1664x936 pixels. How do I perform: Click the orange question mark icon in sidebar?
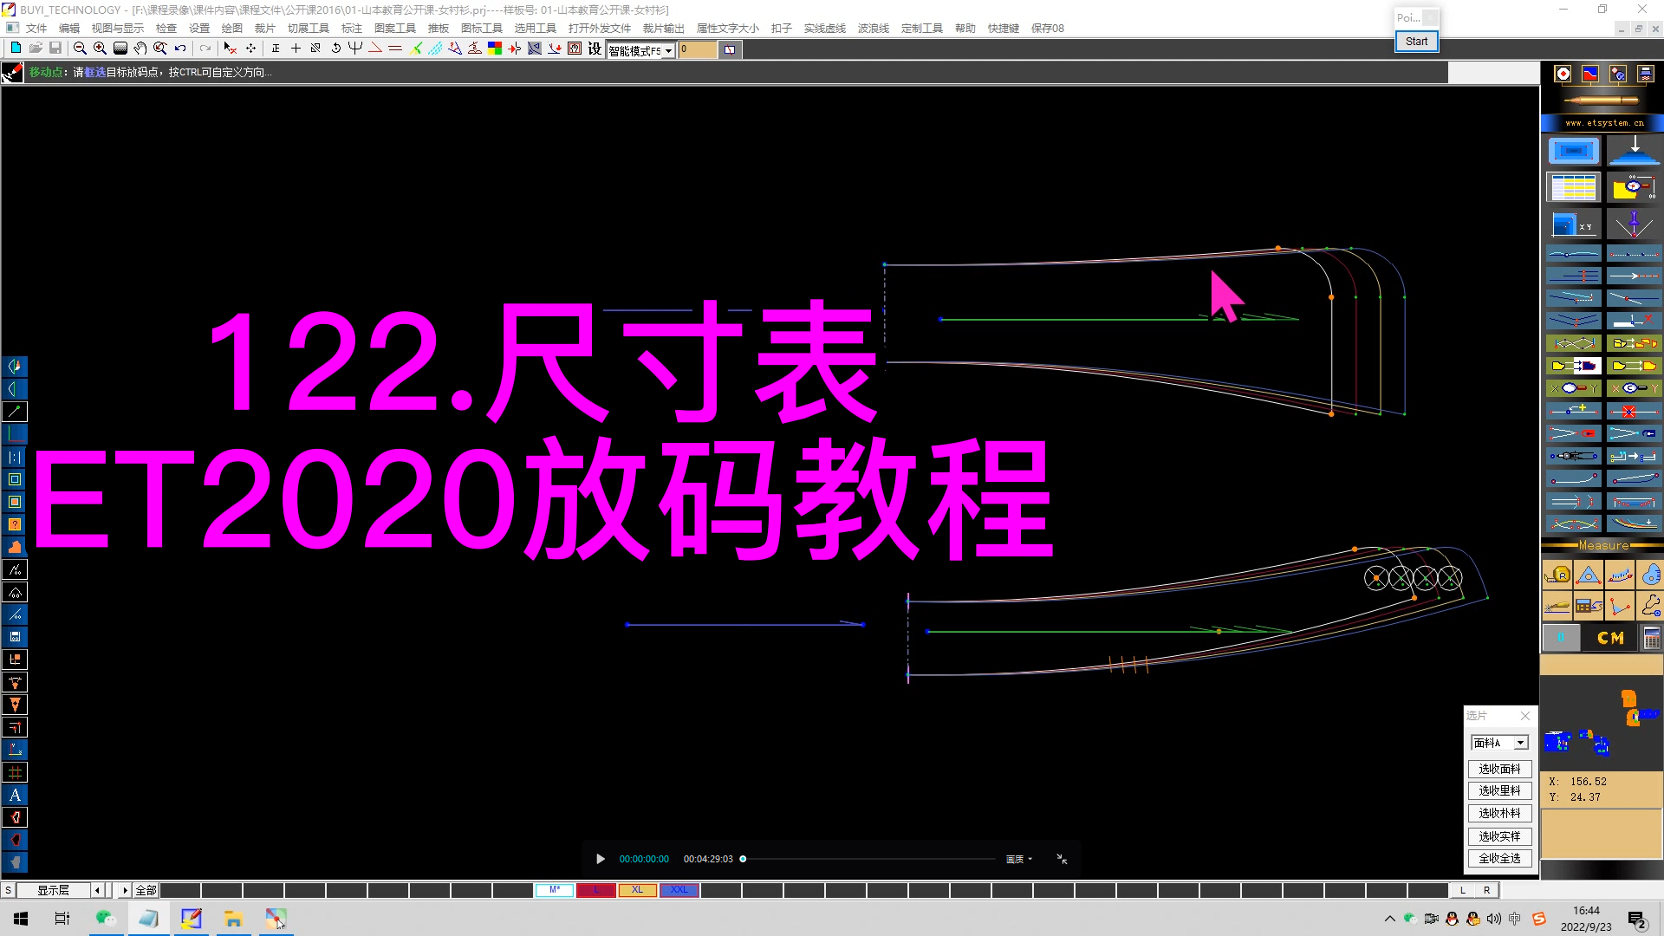point(15,524)
